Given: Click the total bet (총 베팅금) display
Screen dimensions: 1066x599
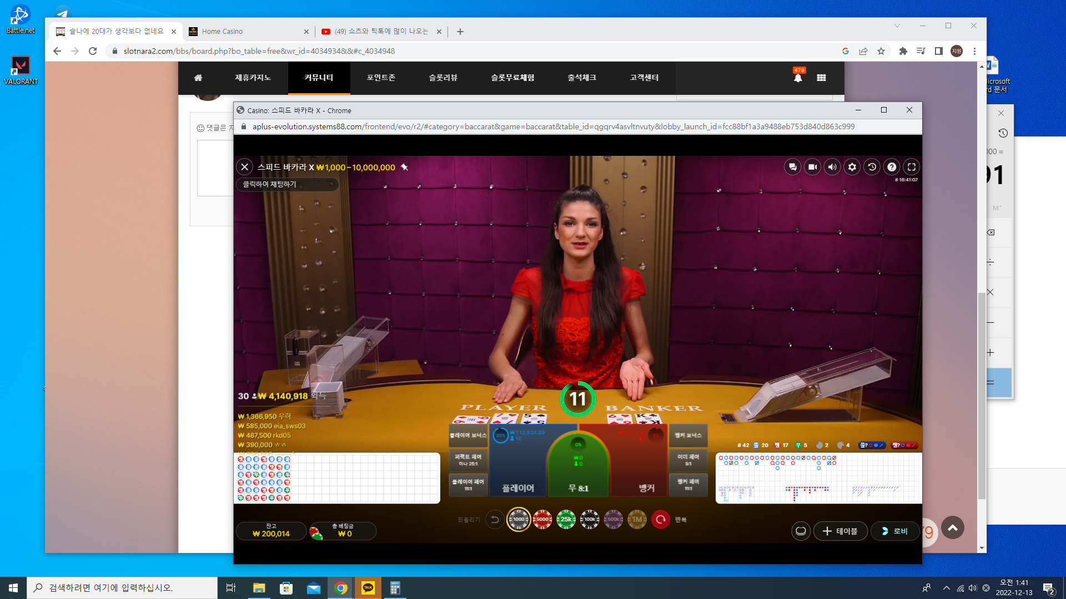Looking at the screenshot, I should click(x=343, y=531).
